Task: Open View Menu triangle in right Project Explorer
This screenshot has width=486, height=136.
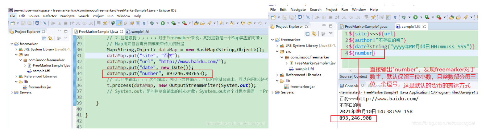Action: click(331, 33)
